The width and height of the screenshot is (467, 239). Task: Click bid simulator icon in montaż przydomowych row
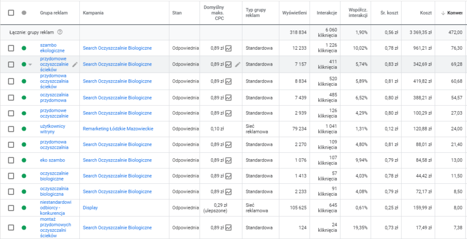click(228, 228)
